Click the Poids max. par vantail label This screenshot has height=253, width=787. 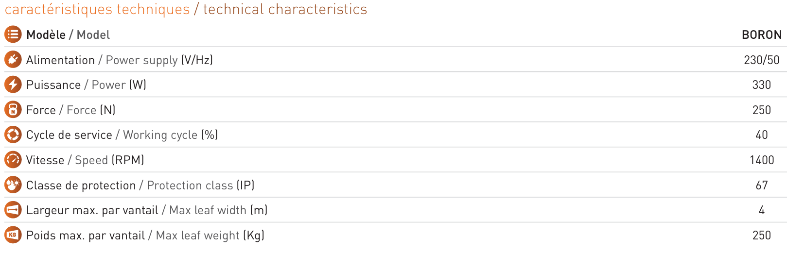click(x=86, y=236)
